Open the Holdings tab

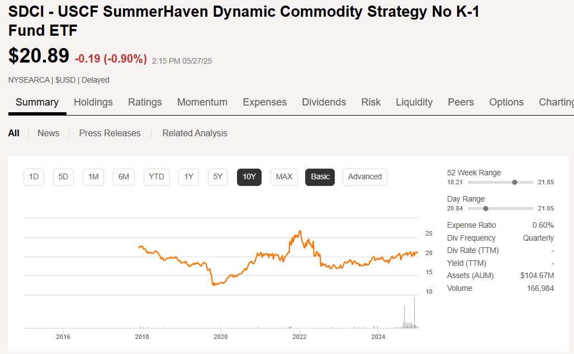point(93,102)
